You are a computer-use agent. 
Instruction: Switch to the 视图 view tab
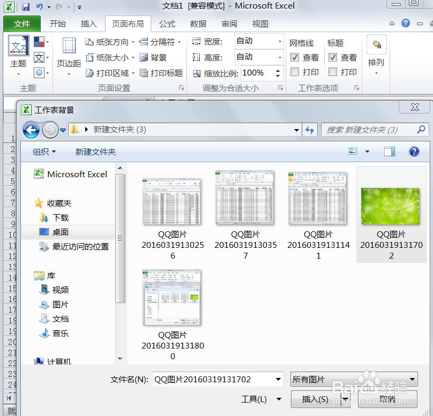click(260, 24)
